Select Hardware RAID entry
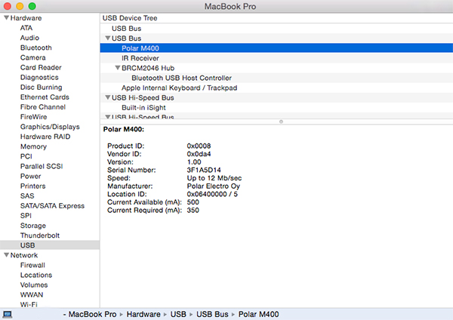The width and height of the screenshot is (453, 320). [45, 137]
